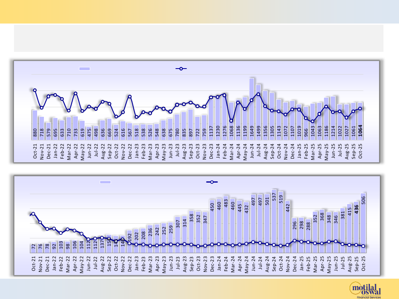Select the last line marker in bottom chart
Image resolution: width=399 pixels, height=299 pixels.
(363, 246)
